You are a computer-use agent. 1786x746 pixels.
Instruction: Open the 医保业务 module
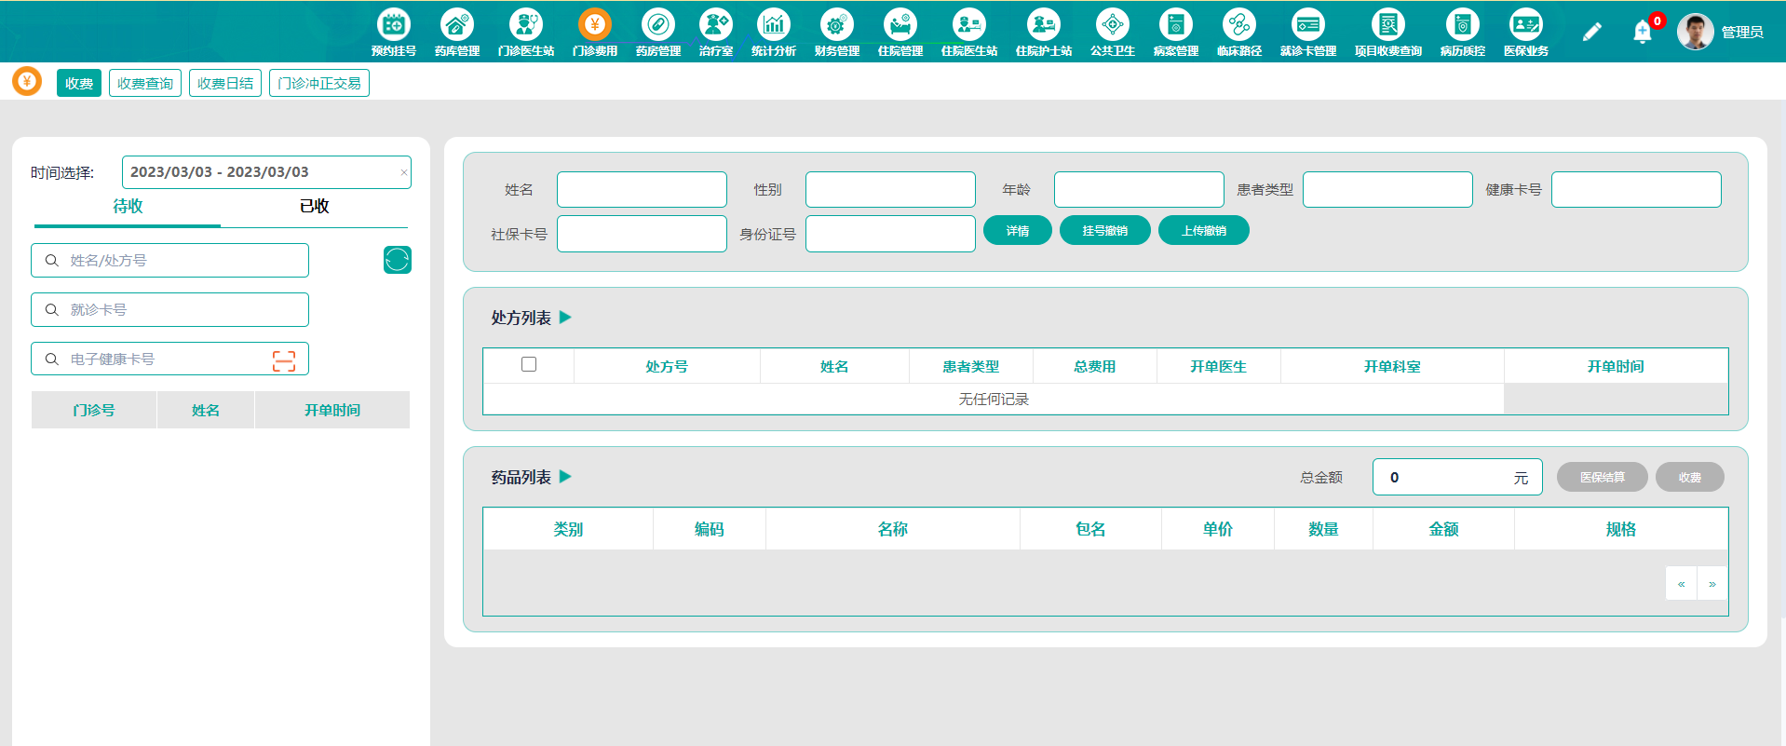click(1525, 33)
